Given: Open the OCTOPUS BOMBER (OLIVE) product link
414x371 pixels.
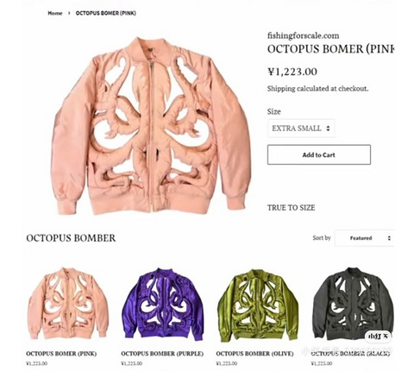Looking at the screenshot, I should point(254,354).
